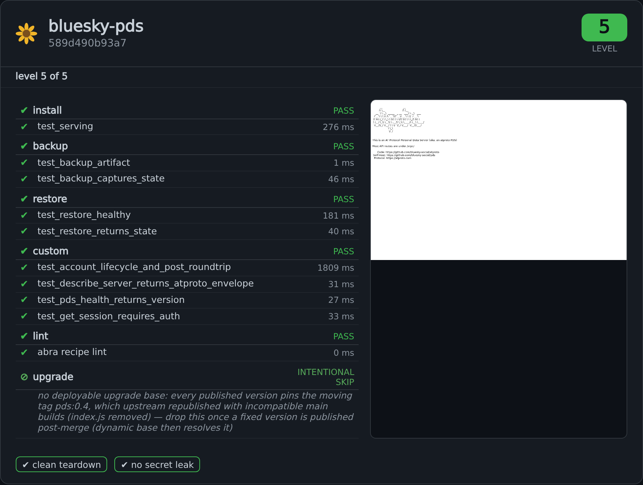This screenshot has height=485, width=643.
Task: Click the install section heading
Action: click(x=47, y=110)
